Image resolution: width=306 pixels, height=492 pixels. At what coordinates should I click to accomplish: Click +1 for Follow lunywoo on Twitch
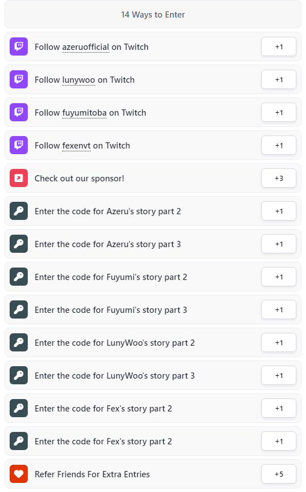(x=279, y=79)
